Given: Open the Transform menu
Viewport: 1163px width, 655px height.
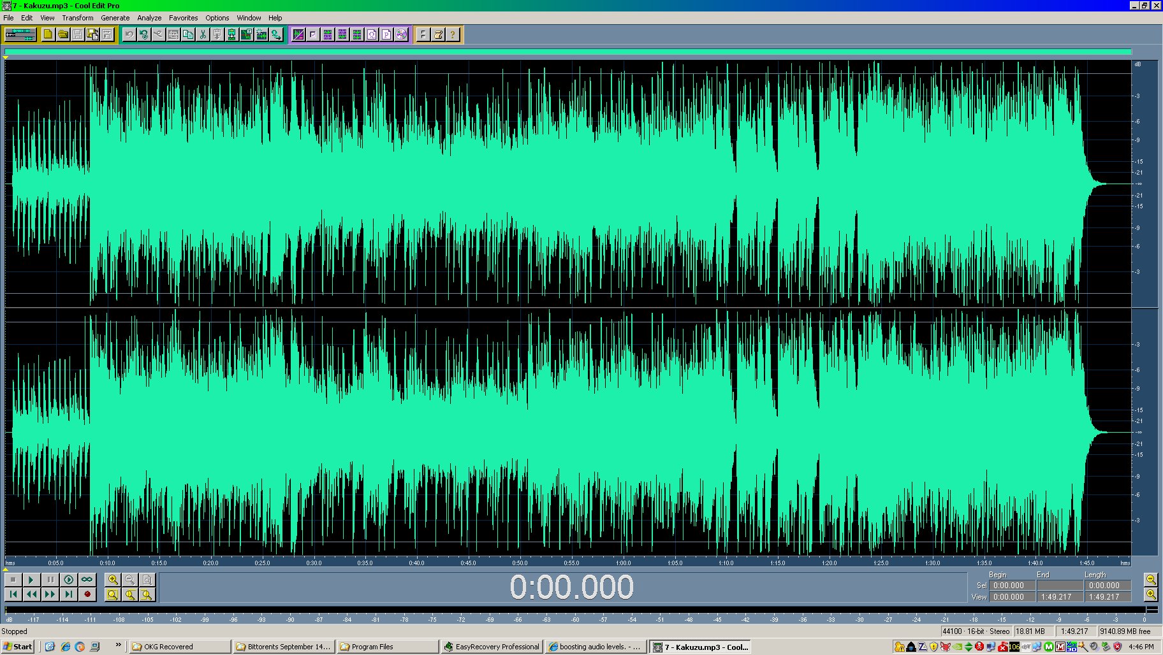Looking at the screenshot, I should 78,18.
